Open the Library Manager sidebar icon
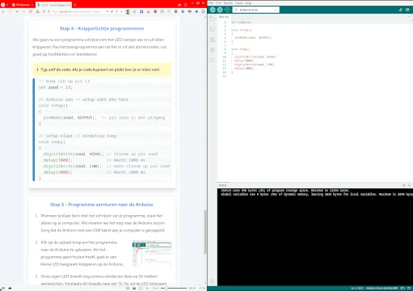This screenshot has height=291, width=413. [213, 40]
